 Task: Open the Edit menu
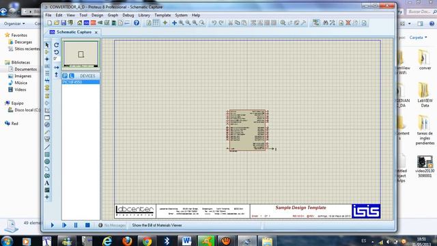point(59,15)
